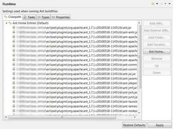Click the vertical scrollbar down arrow
The height and width of the screenshot is (129, 173).
coord(139,113)
